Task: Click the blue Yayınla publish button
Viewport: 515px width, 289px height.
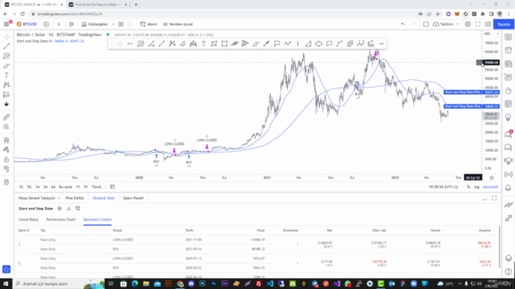Action: coord(504,24)
